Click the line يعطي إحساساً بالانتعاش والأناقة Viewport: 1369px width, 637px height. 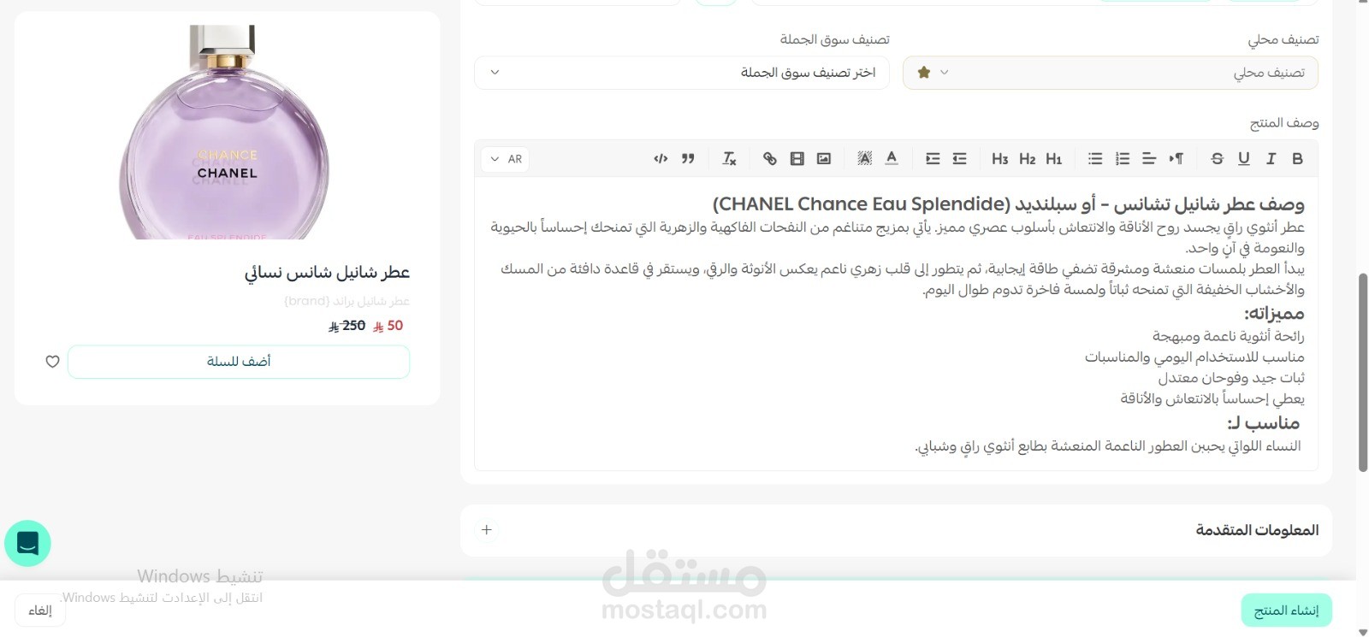tap(1212, 398)
